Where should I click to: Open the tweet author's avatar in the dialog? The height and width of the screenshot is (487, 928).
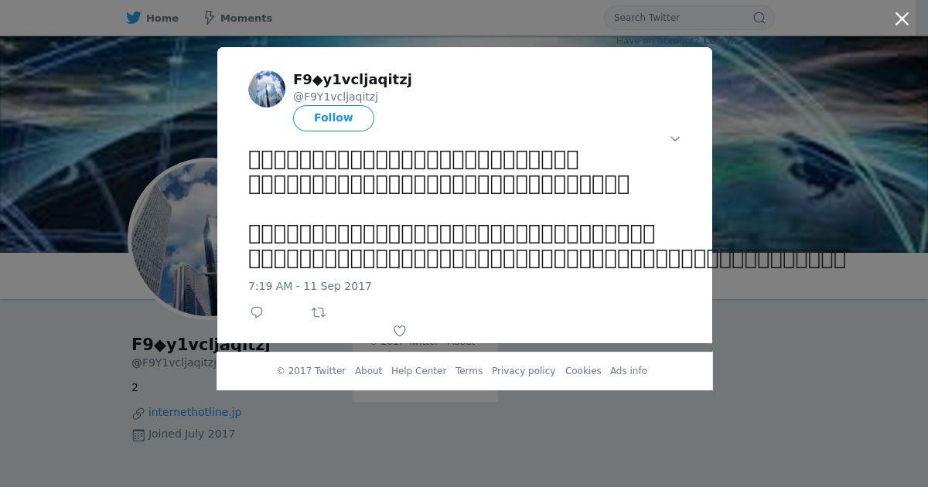click(267, 89)
